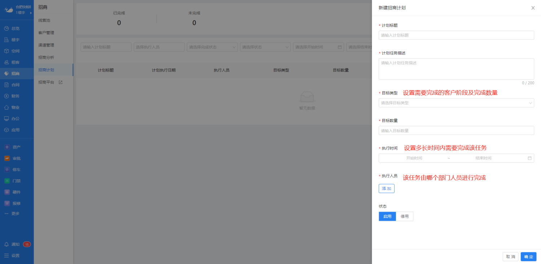The height and width of the screenshot is (264, 541).
Task: Open the 楼宇 building sidebar item
Action: [x=12, y=40]
